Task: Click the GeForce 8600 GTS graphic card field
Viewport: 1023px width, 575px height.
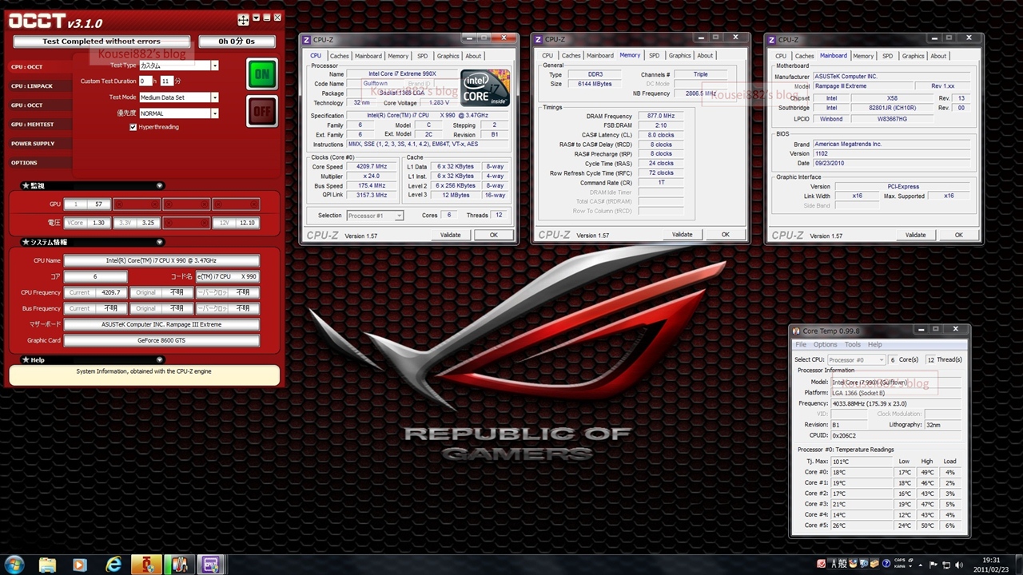Action: coord(161,341)
